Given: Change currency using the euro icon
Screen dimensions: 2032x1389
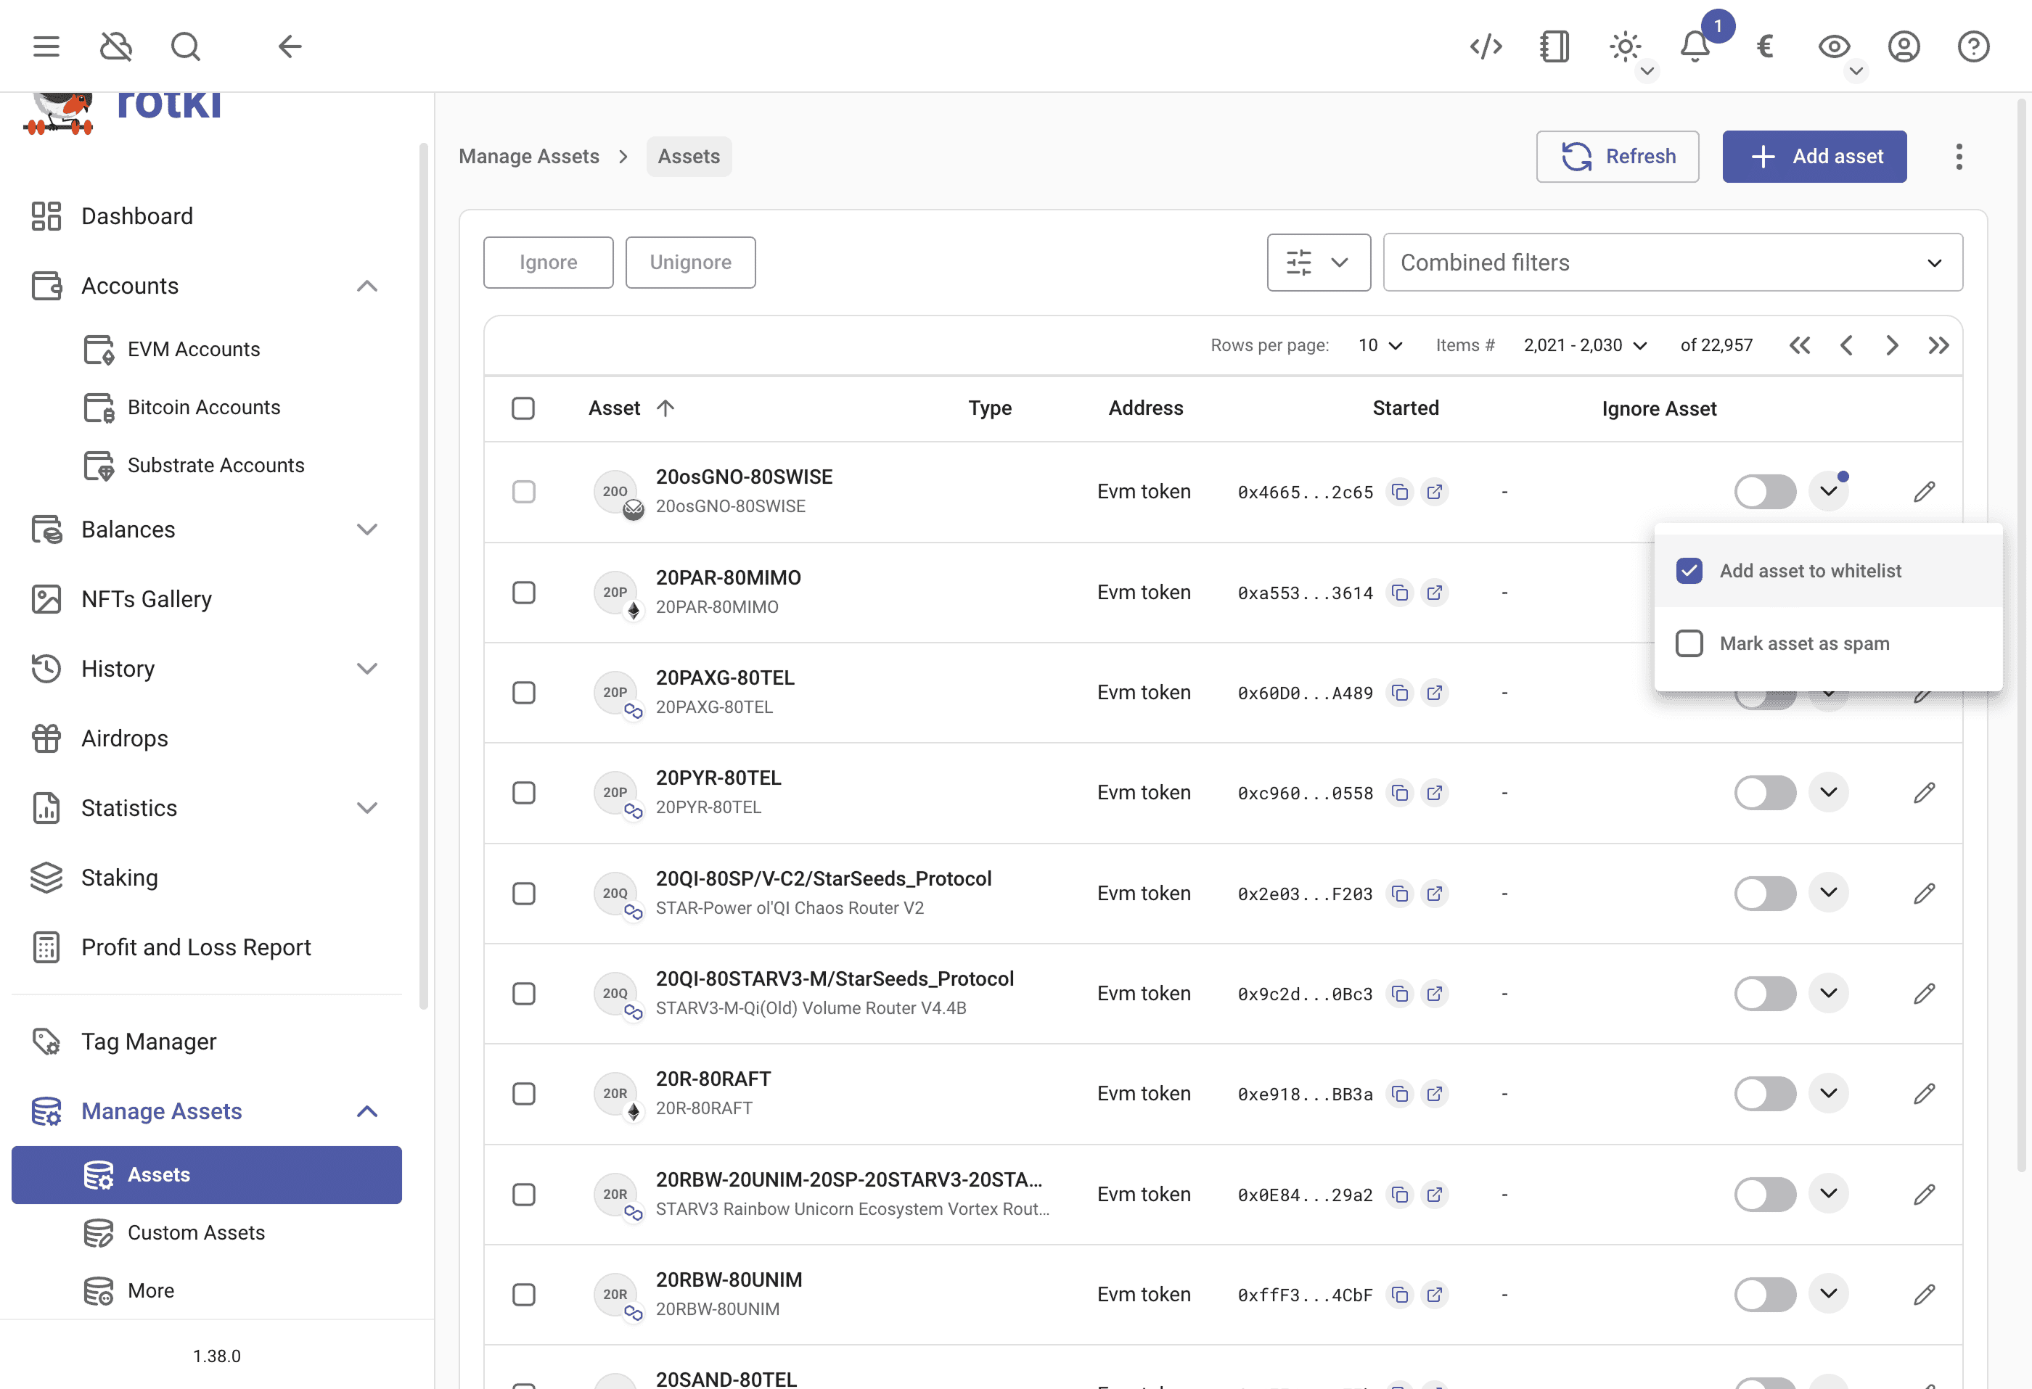Looking at the screenshot, I should [x=1764, y=46].
